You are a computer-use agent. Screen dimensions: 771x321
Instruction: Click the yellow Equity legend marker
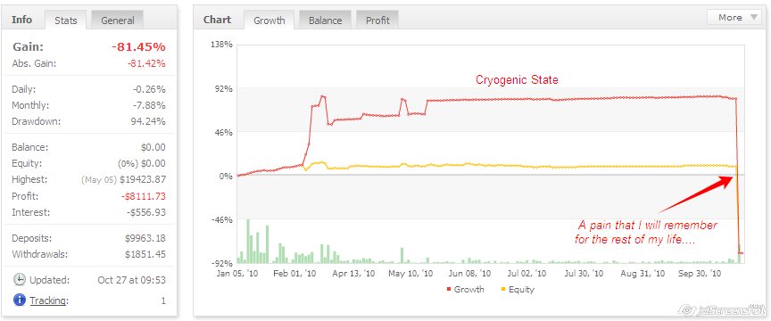pyautogui.click(x=503, y=290)
